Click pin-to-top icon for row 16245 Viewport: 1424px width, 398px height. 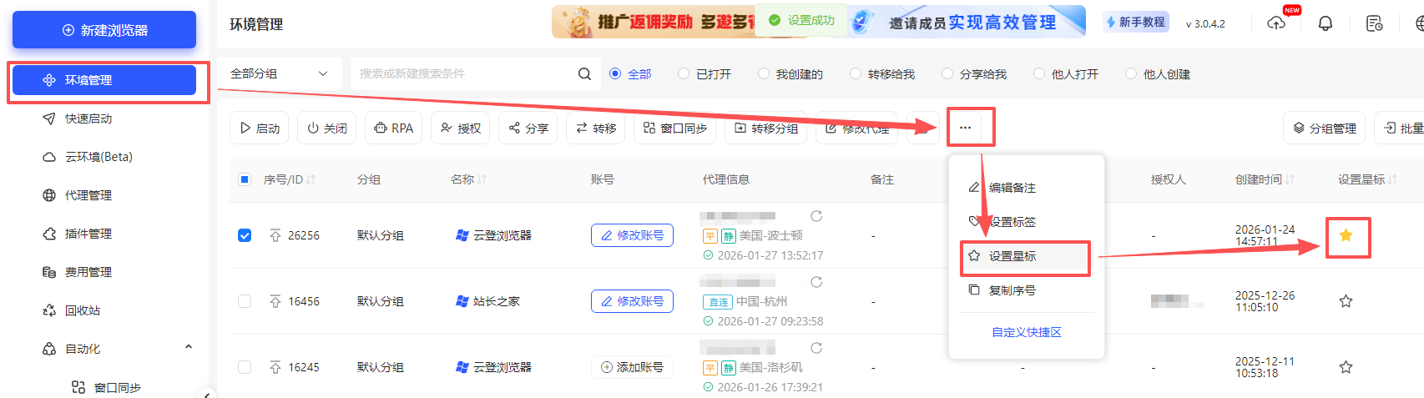point(275,367)
